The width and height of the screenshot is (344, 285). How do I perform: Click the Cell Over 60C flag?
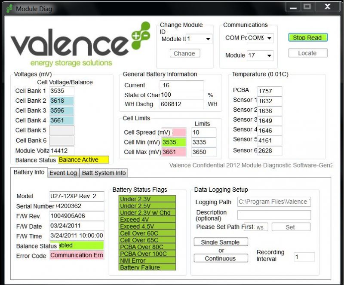[147, 233]
